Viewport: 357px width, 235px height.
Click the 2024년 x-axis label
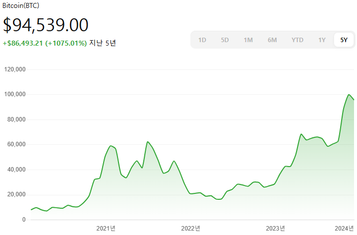(x=344, y=229)
